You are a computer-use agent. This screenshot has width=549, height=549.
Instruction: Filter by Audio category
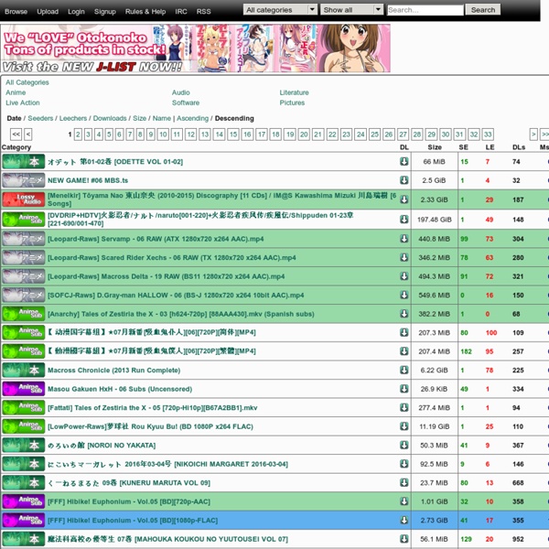click(180, 92)
